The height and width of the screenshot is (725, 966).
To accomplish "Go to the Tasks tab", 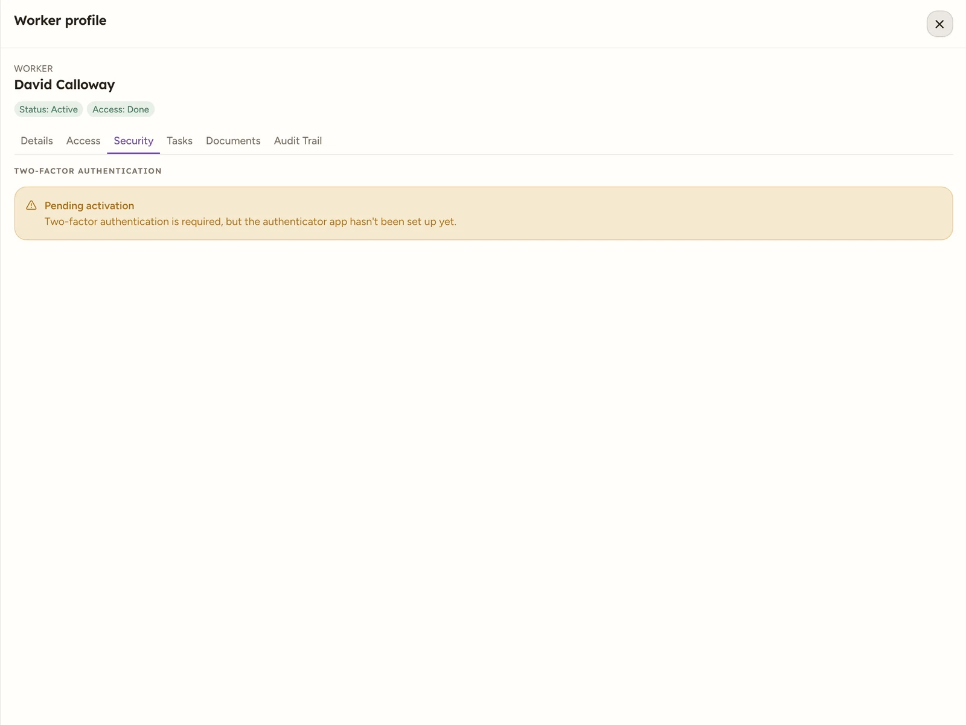I will 179,141.
